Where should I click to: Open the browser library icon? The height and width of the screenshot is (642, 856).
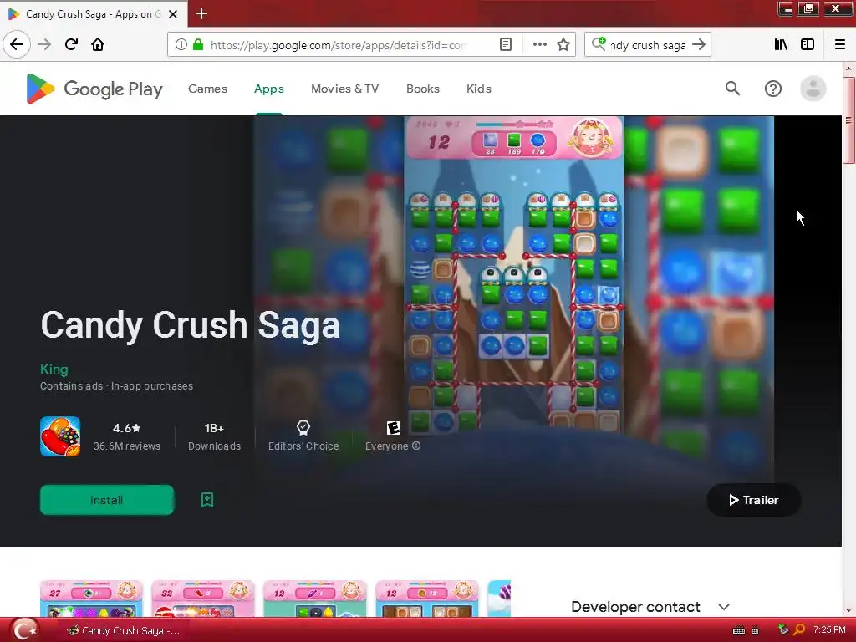point(781,45)
